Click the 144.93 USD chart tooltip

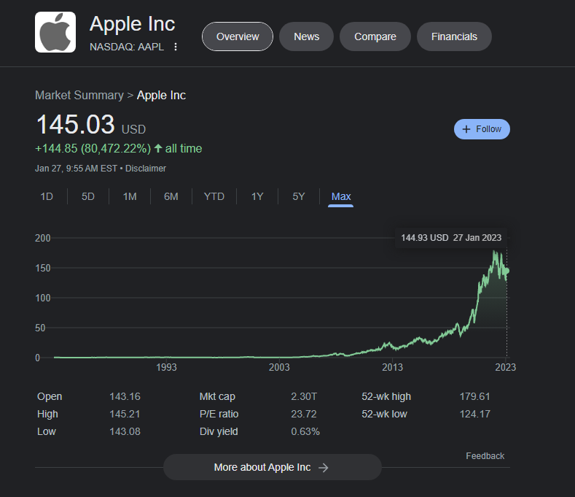tap(451, 238)
